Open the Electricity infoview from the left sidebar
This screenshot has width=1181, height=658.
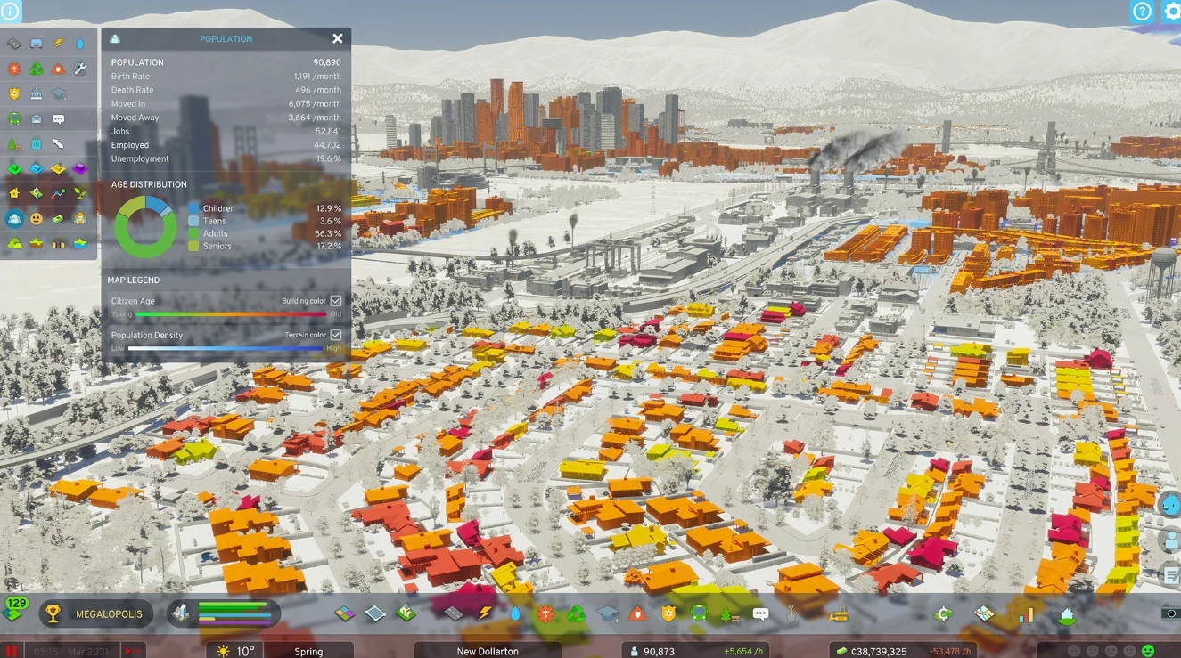59,42
